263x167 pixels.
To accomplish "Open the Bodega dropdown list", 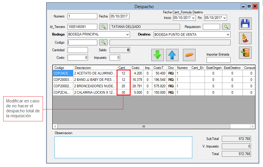I will point(128,35).
